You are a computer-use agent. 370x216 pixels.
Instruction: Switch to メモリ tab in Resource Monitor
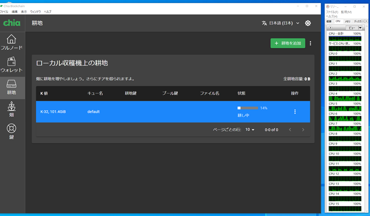[347, 21]
